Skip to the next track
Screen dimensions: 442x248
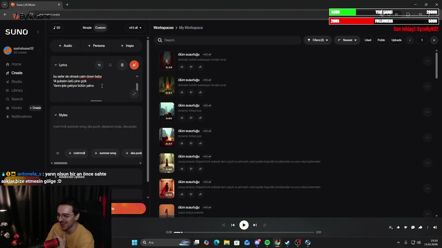point(255,225)
